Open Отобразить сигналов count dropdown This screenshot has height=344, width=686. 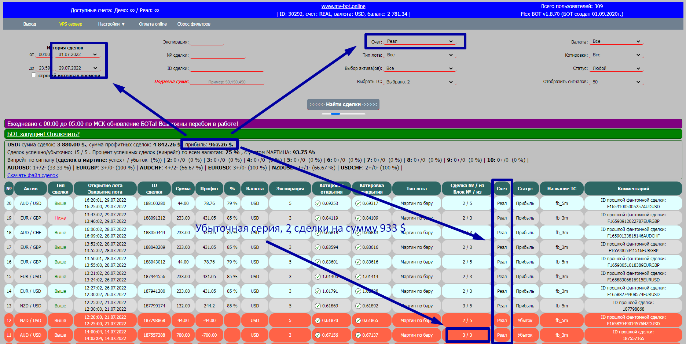[x=616, y=82]
